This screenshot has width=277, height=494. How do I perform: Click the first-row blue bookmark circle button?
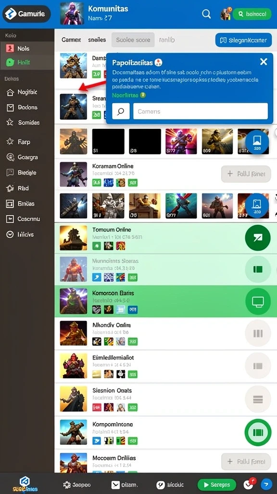pos(257,142)
